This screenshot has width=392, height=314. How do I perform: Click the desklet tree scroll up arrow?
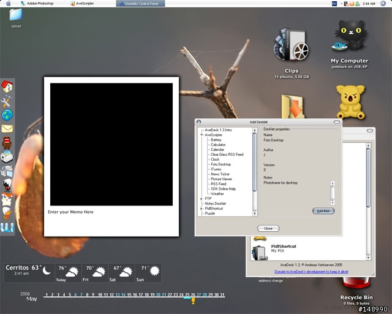(255, 130)
